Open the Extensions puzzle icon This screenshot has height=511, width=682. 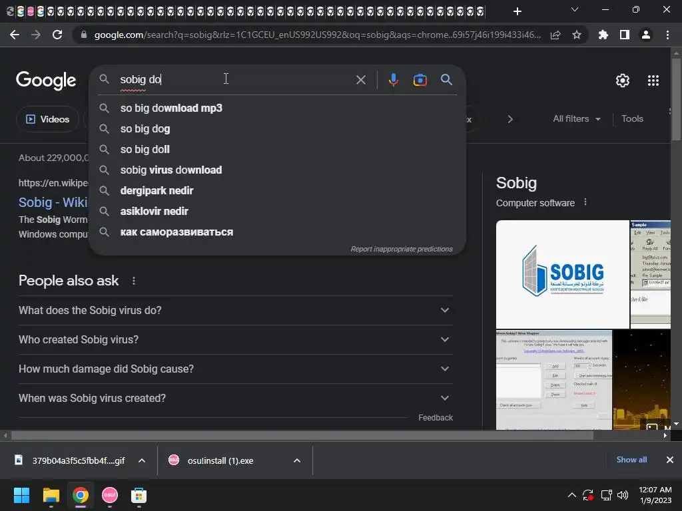click(603, 35)
